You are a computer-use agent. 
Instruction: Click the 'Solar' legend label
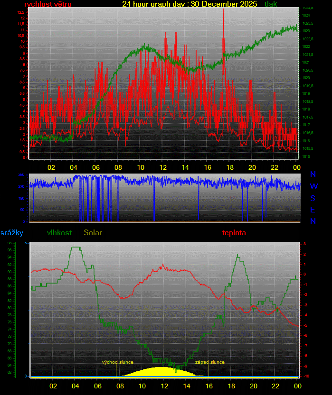tap(93, 233)
